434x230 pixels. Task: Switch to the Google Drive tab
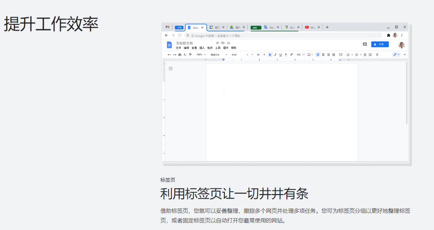[x=237, y=28]
